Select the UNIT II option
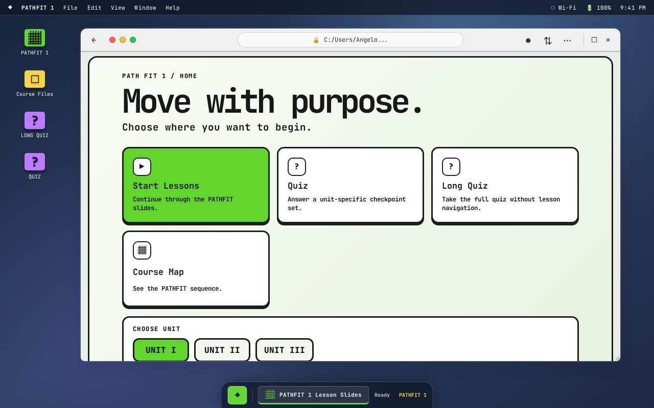 pos(222,350)
